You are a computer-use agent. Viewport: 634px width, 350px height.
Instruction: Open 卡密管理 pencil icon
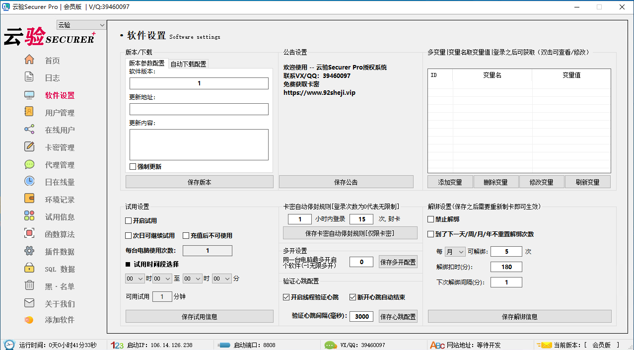29,147
